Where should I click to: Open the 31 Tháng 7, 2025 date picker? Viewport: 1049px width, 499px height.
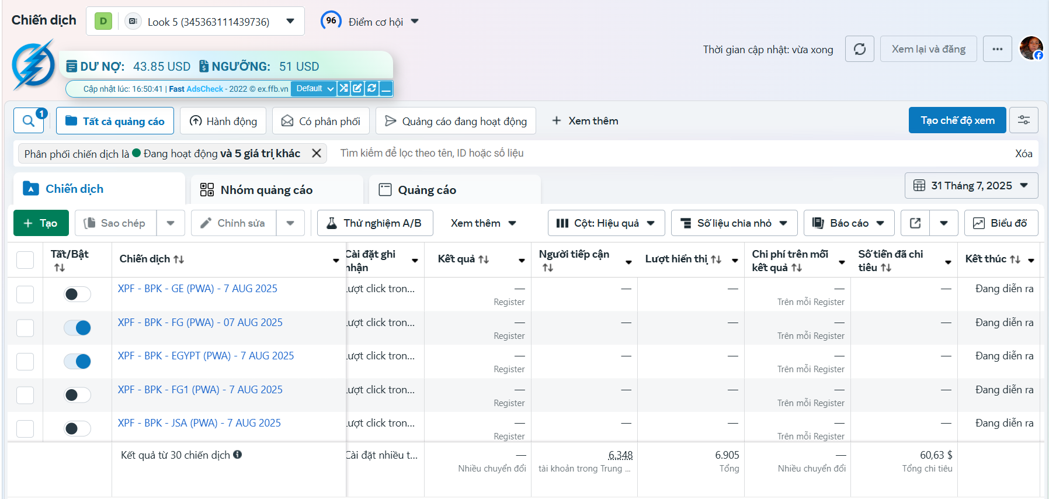[x=971, y=186]
